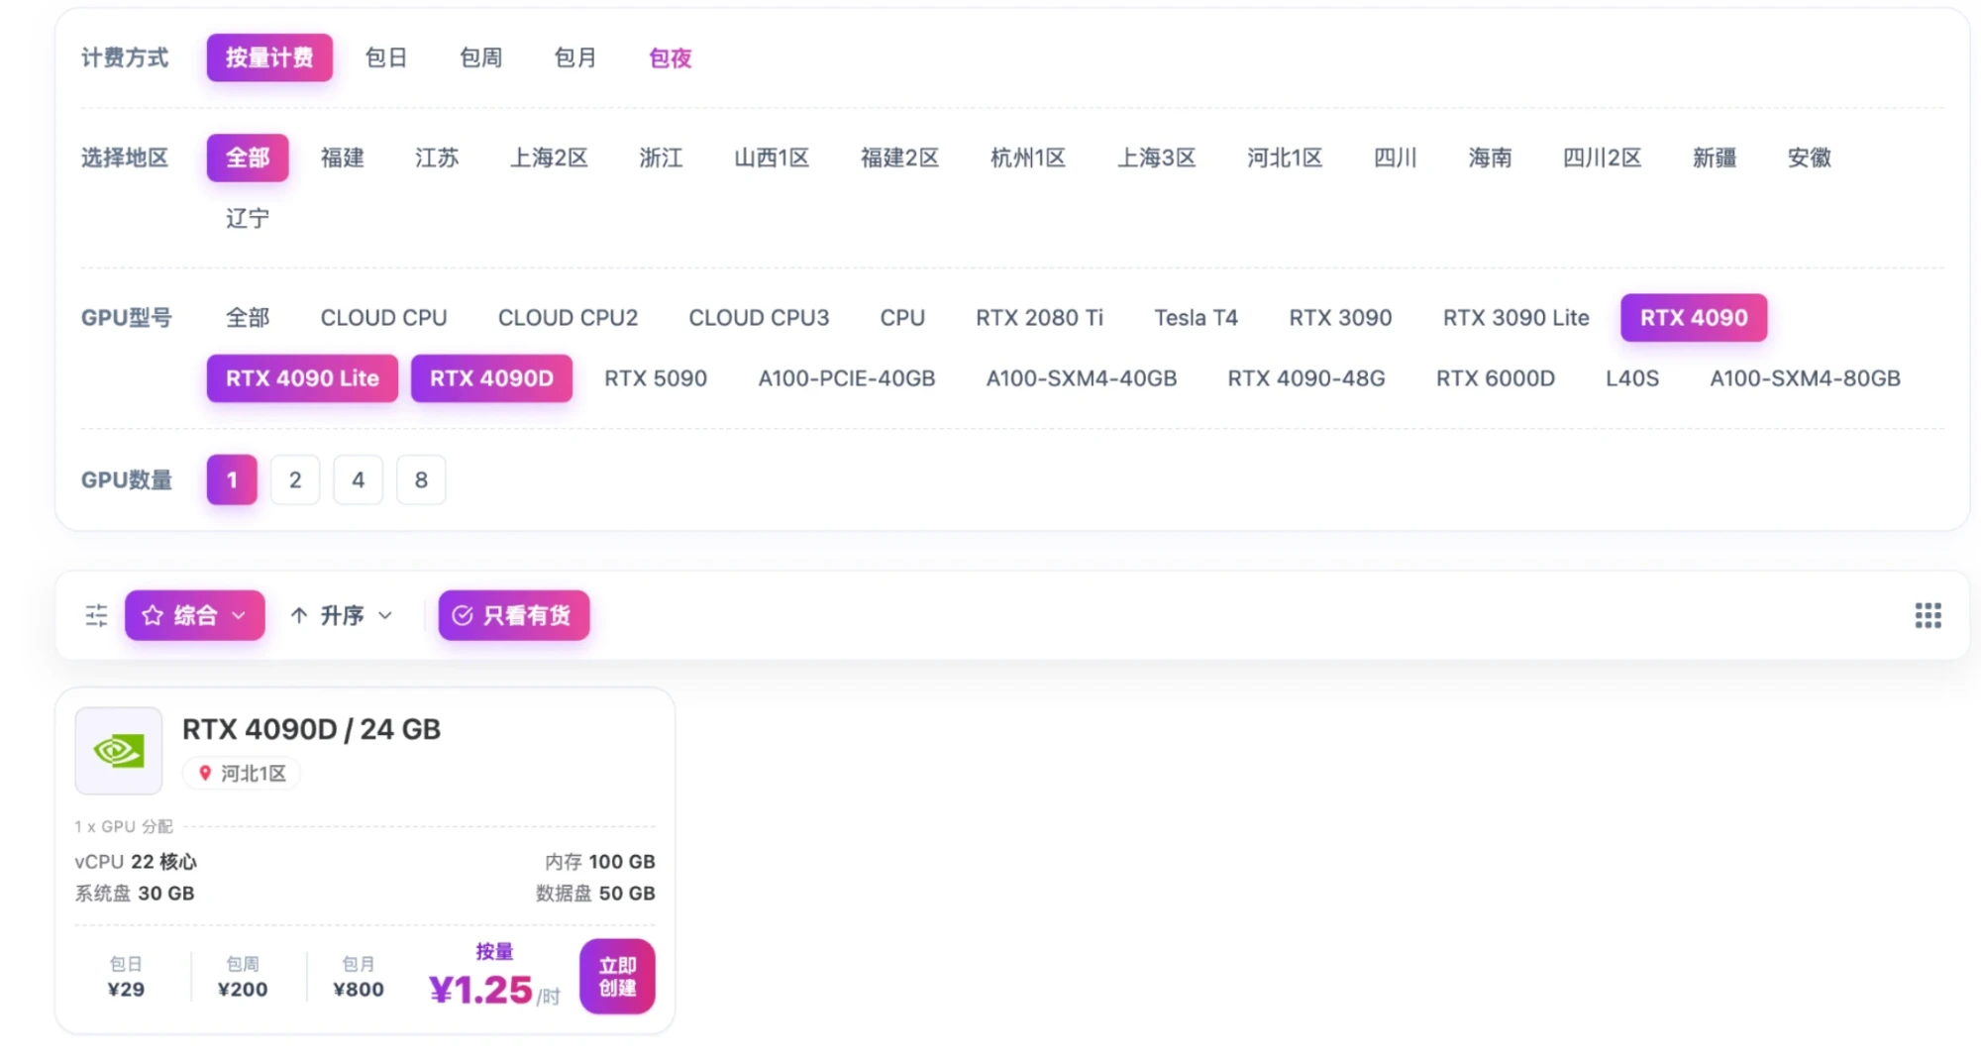Expand the 综合 sort dropdown

tap(194, 615)
